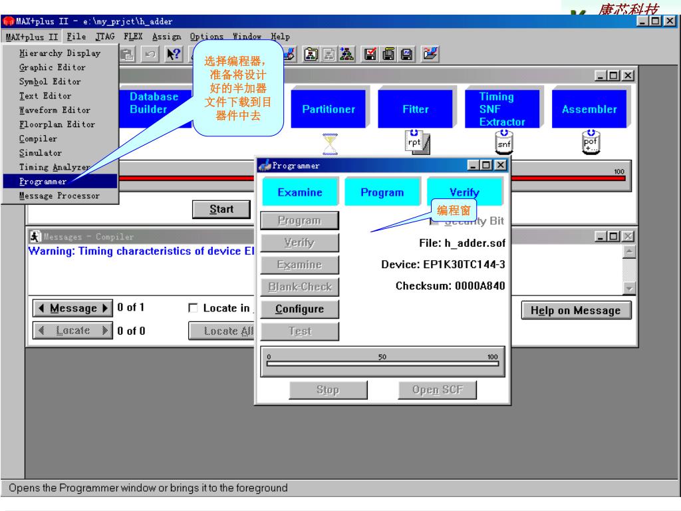Screen dimensions: 681x511
Task: Click the Open SCF button
Action: tap(438, 390)
